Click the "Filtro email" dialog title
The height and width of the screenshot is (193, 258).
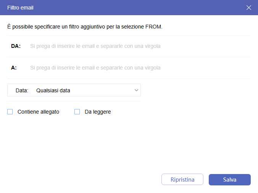click(x=20, y=8)
